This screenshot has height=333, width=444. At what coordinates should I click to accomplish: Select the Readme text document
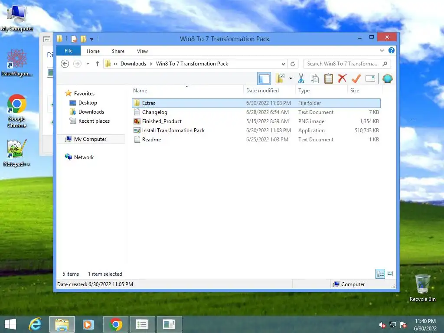pos(256,139)
